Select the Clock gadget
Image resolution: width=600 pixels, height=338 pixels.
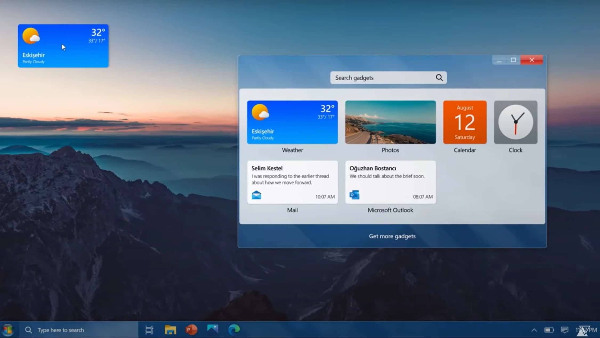click(515, 122)
